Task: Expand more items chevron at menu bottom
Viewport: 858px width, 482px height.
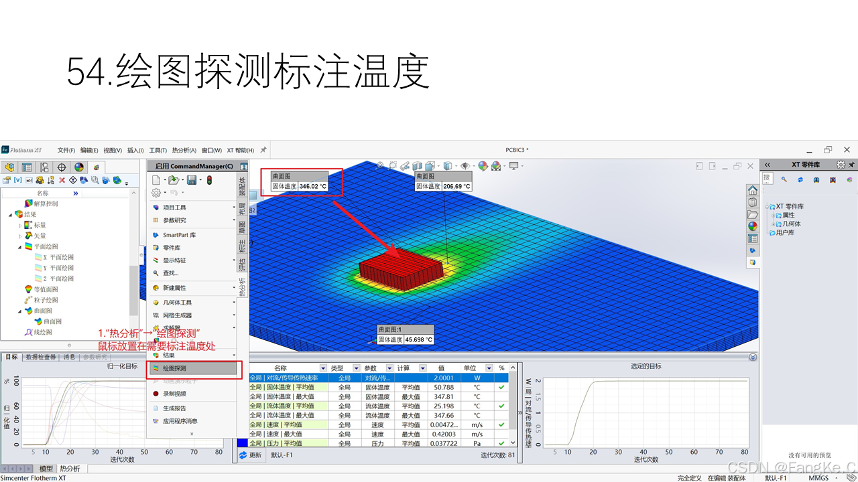Action: pyautogui.click(x=192, y=434)
